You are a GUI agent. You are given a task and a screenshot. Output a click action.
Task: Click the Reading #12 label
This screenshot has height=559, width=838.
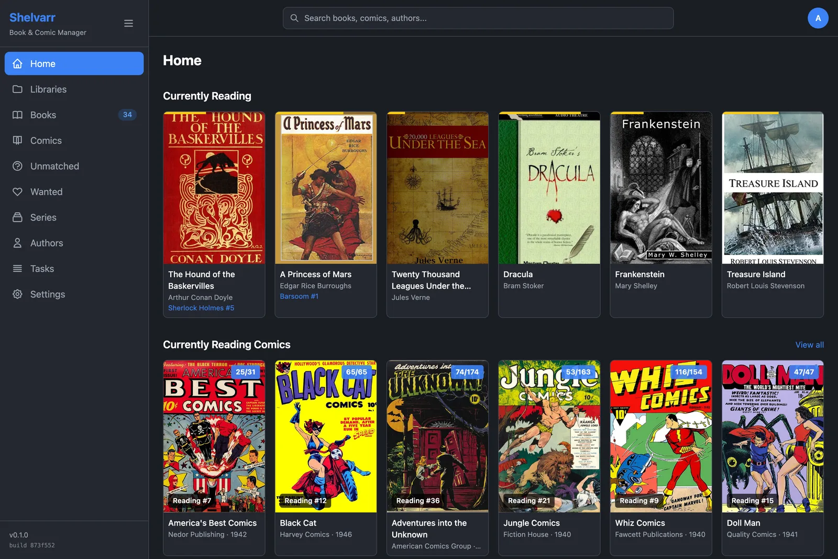point(306,501)
